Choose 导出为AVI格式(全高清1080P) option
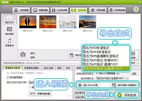 [x=106, y=68]
